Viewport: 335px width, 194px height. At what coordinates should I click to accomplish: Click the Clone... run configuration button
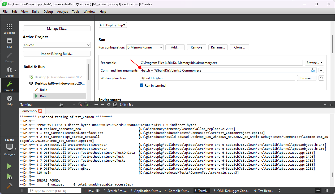pos(239,47)
